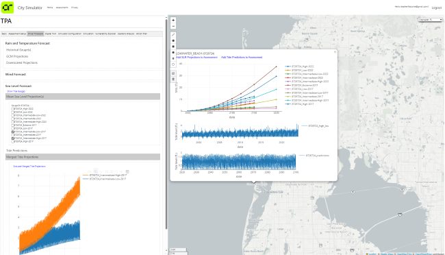This screenshot has height=255, width=445.
Task: Click Add SLR Projections to Assessment link
Action: (196, 58)
